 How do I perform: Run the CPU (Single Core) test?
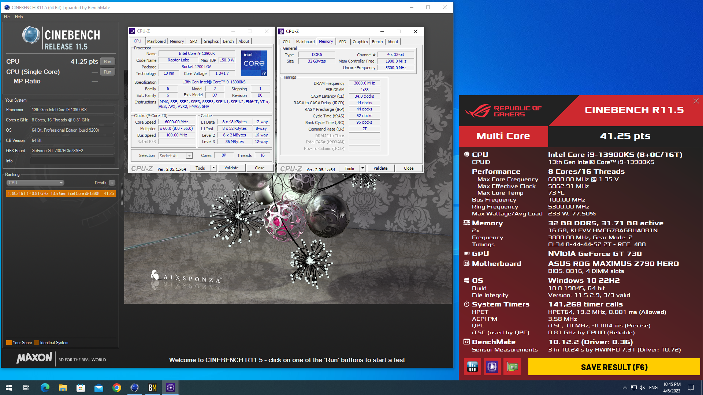click(107, 72)
